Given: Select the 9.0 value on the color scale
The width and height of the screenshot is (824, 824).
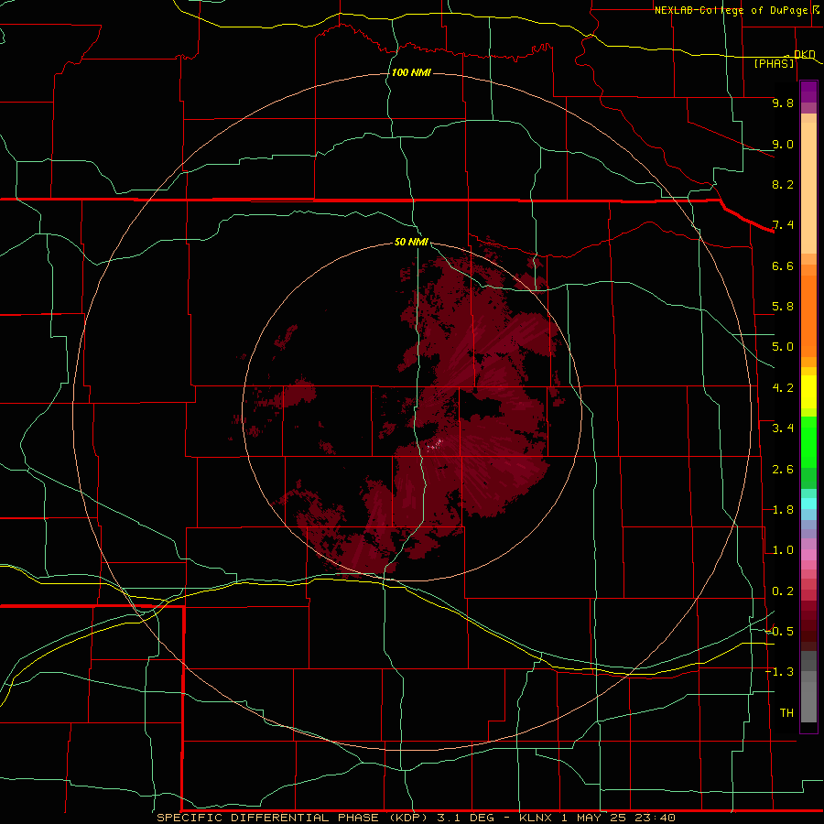Looking at the screenshot, I should click(x=783, y=144).
